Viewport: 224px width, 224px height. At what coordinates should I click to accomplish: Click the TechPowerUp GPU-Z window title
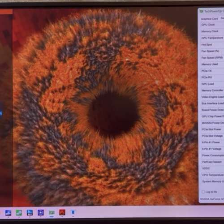point(214,12)
